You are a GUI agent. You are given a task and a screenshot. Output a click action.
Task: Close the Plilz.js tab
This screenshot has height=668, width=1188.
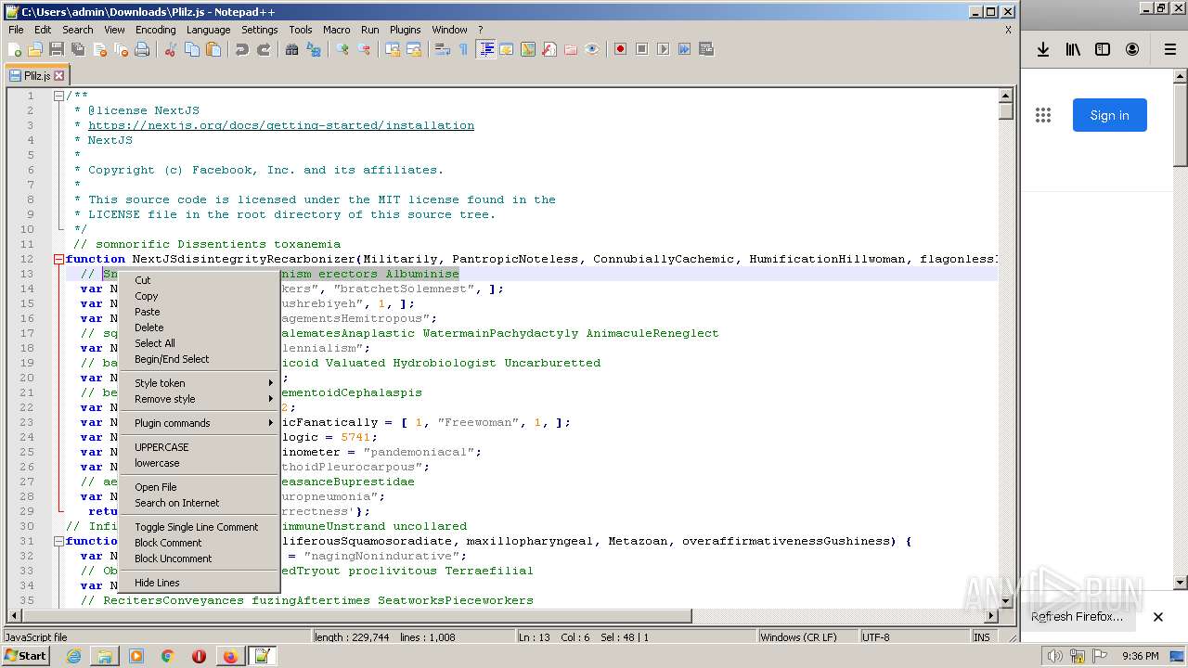[x=59, y=76]
